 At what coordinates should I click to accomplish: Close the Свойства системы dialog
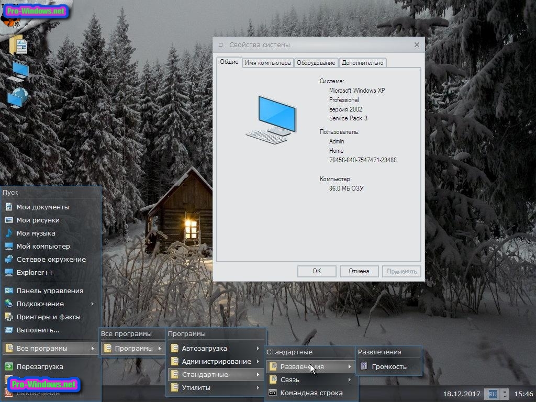417,45
